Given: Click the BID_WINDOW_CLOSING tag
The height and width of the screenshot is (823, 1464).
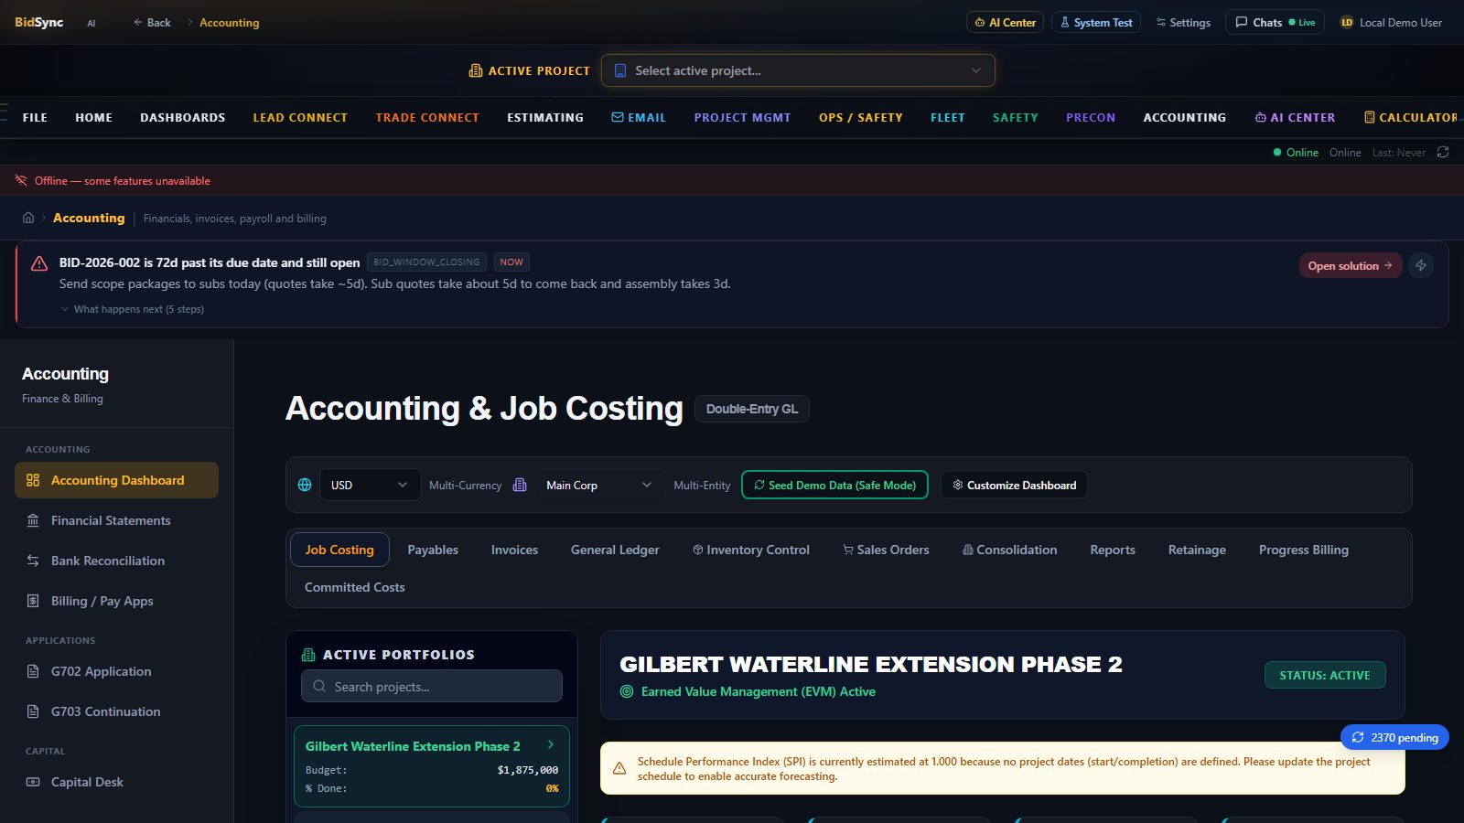Looking at the screenshot, I should [426, 262].
